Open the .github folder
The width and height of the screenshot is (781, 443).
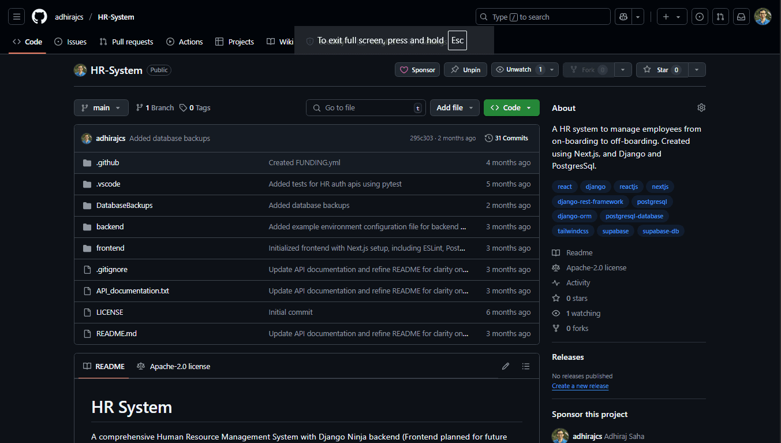point(107,163)
